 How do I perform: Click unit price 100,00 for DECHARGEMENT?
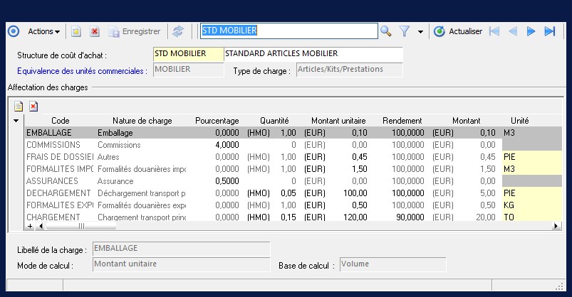click(x=355, y=193)
